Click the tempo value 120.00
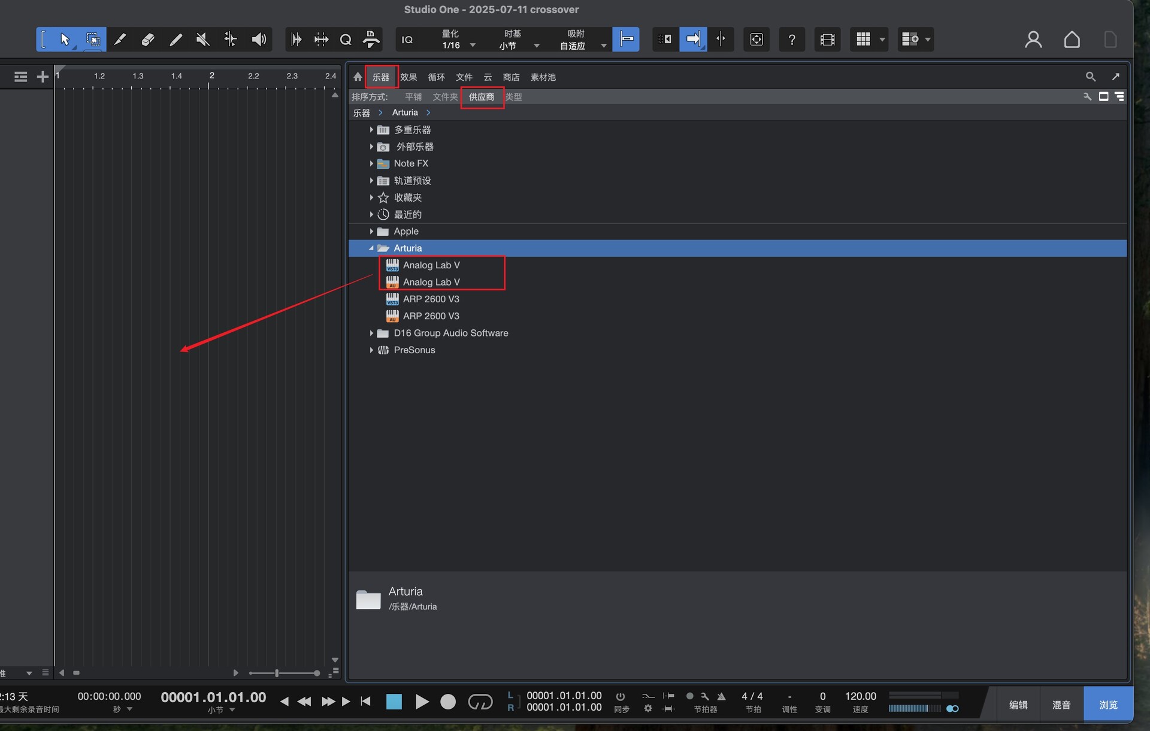The width and height of the screenshot is (1150, 731). [860, 696]
